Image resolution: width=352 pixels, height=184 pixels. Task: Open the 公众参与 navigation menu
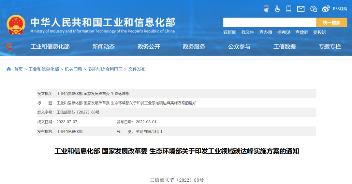point(239,46)
